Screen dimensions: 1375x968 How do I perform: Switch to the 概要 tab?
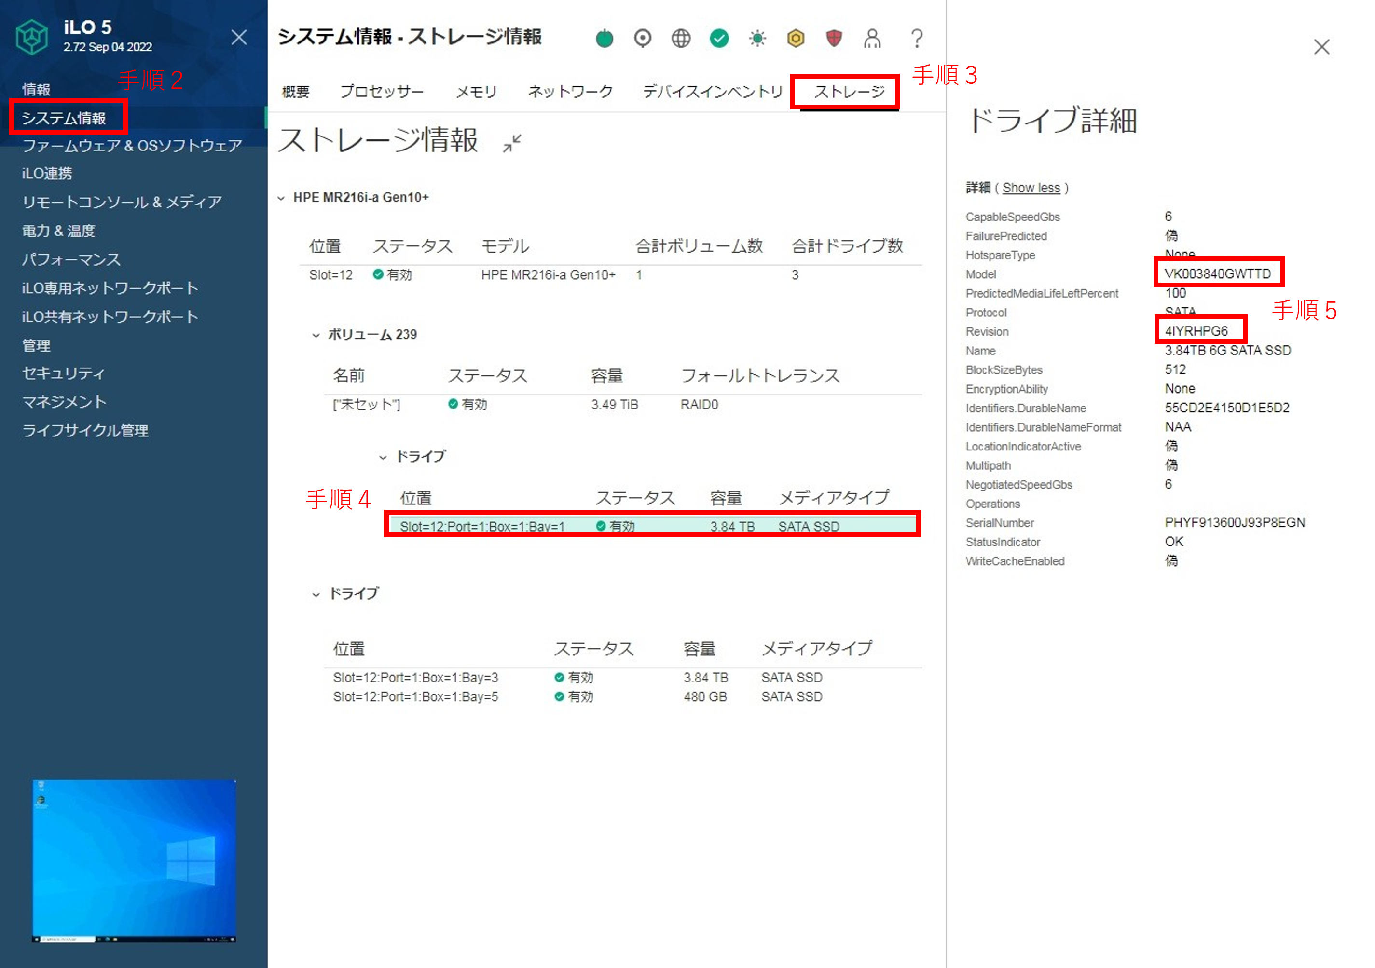click(x=295, y=92)
